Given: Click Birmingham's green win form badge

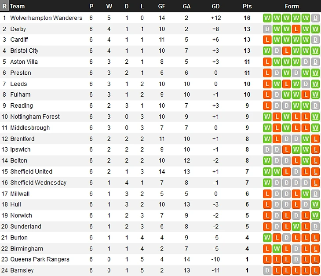Looking at the screenshot, I should tap(277, 249).
